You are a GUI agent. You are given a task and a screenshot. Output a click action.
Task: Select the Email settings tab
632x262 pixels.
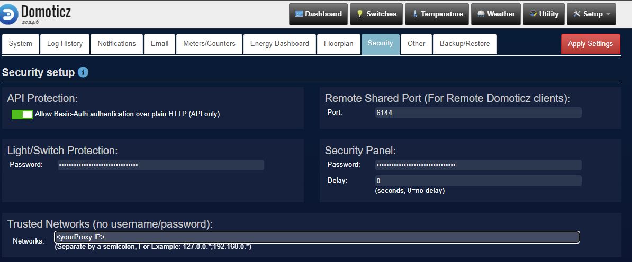click(159, 44)
